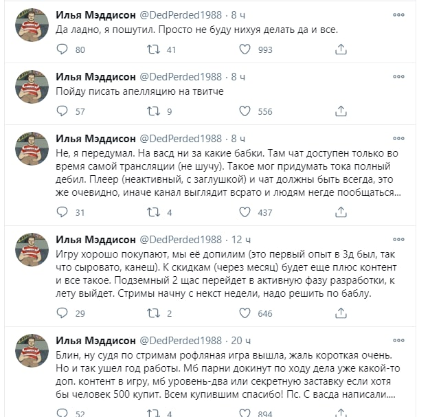Open more menu on 'Пойду писать апелляцию' tweet
Screen dimensions: 430x417
click(x=398, y=76)
